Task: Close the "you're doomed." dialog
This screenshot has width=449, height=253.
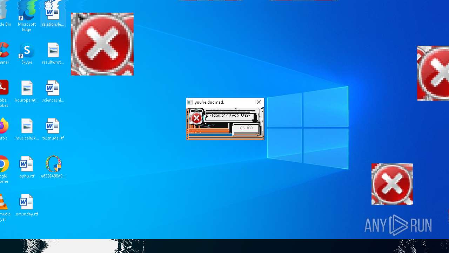Action: point(259,102)
